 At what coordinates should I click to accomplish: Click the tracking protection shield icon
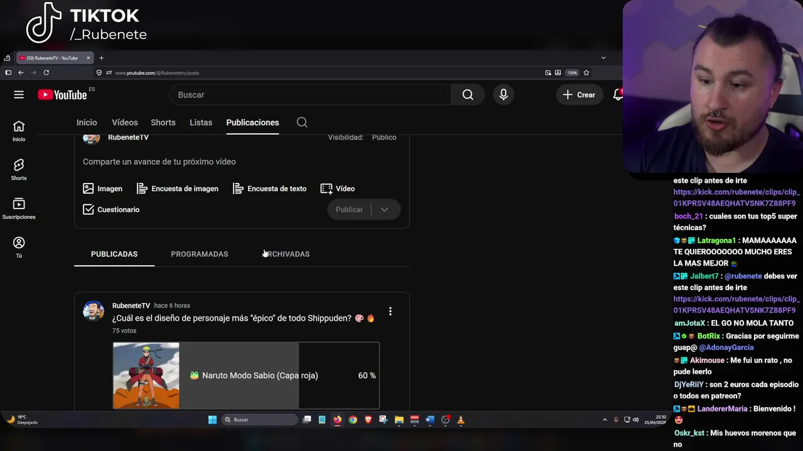pyautogui.click(x=99, y=73)
